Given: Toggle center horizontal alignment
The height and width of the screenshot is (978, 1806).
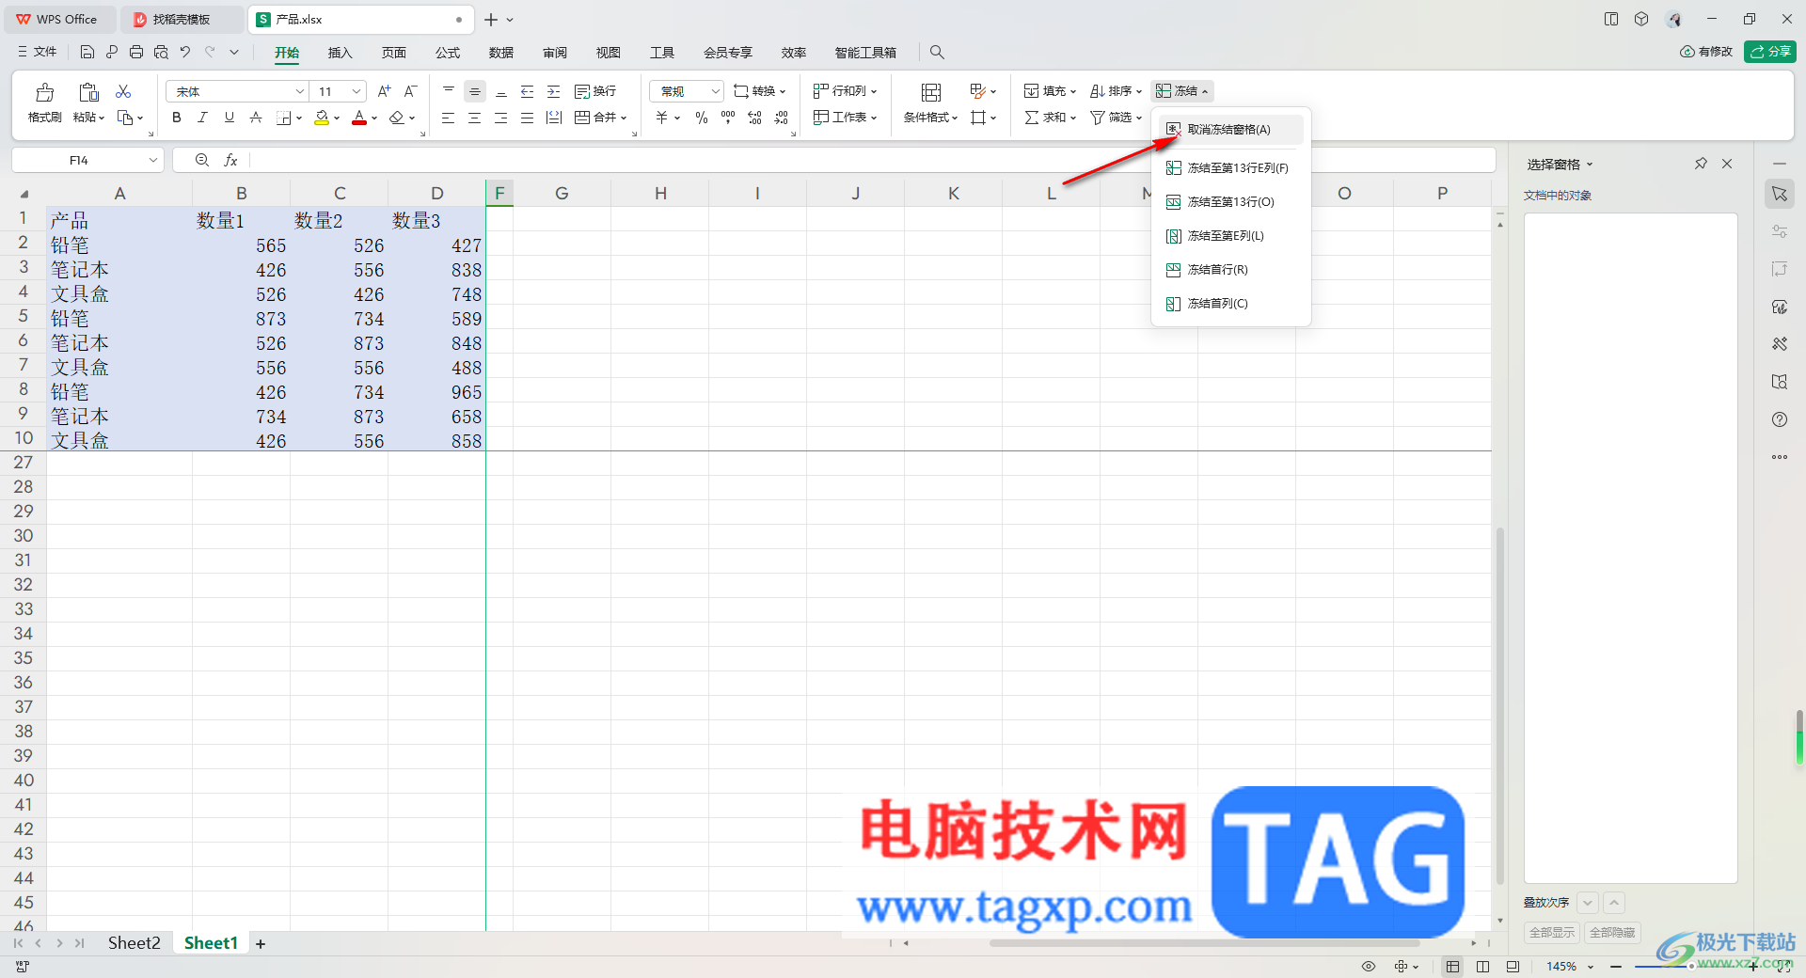Looking at the screenshot, I should pyautogui.click(x=475, y=118).
